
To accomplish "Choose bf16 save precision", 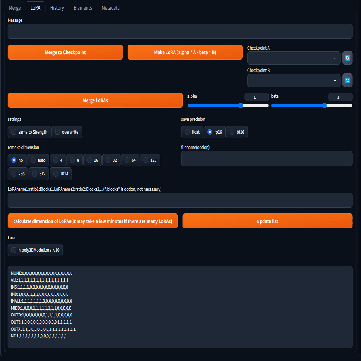I will coord(237,132).
